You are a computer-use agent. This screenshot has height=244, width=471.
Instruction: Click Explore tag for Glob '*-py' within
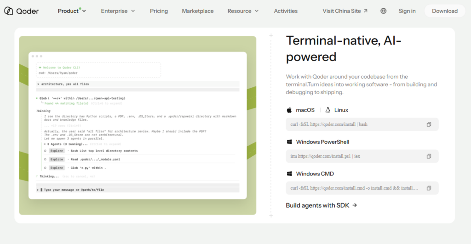tap(57, 168)
